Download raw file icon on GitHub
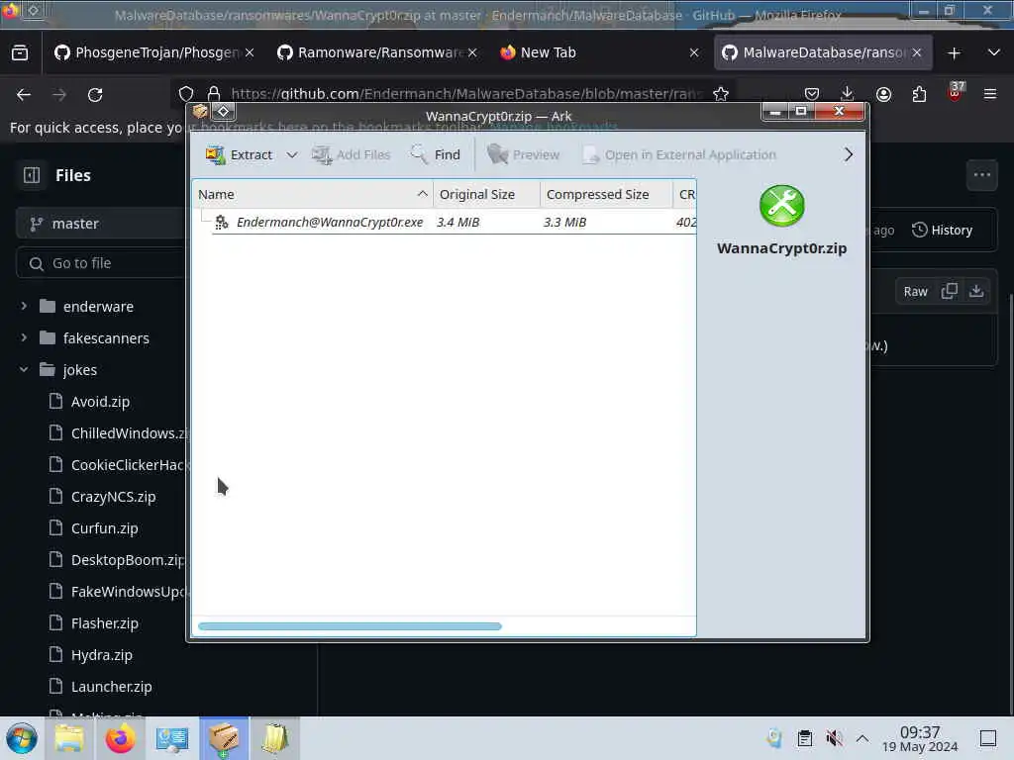Screen dimensions: 1014x760 point(976,292)
